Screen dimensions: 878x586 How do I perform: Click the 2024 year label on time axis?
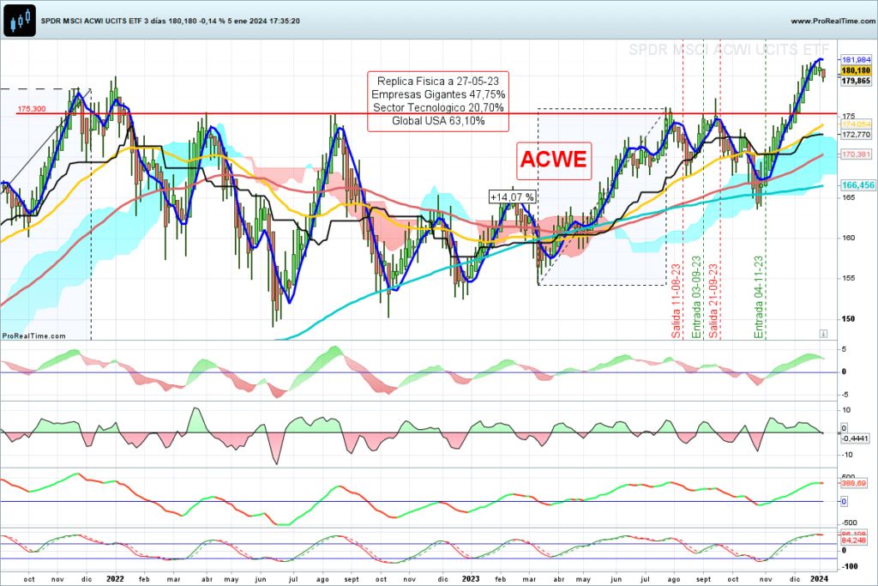pos(820,579)
